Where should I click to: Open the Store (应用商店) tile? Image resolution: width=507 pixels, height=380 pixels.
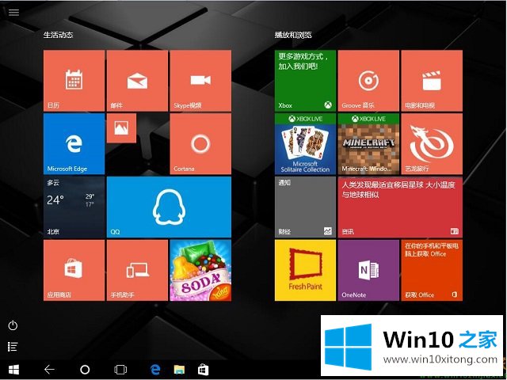click(74, 270)
